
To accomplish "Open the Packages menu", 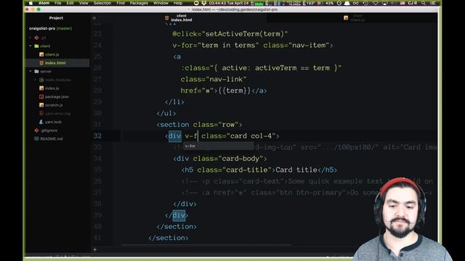I will [x=139, y=3].
